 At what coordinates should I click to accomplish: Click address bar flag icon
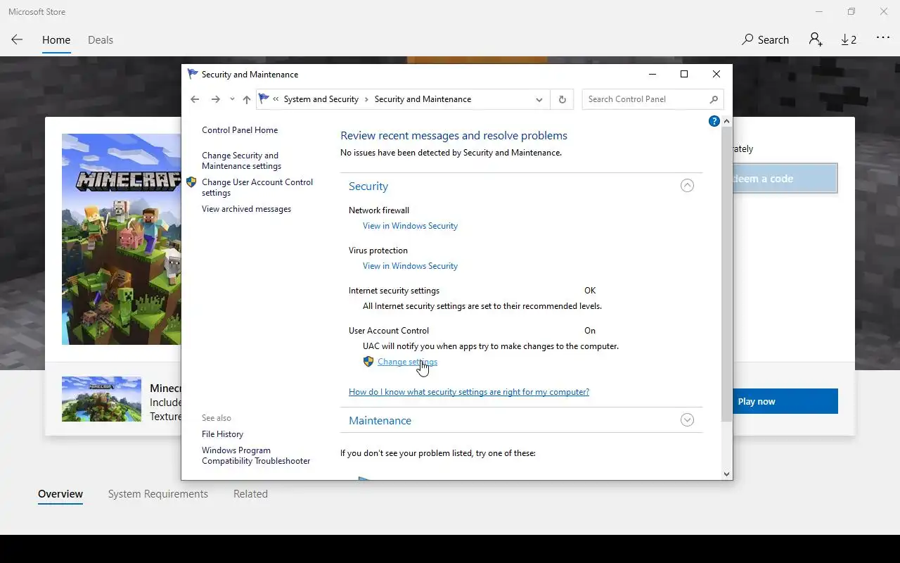tap(264, 99)
